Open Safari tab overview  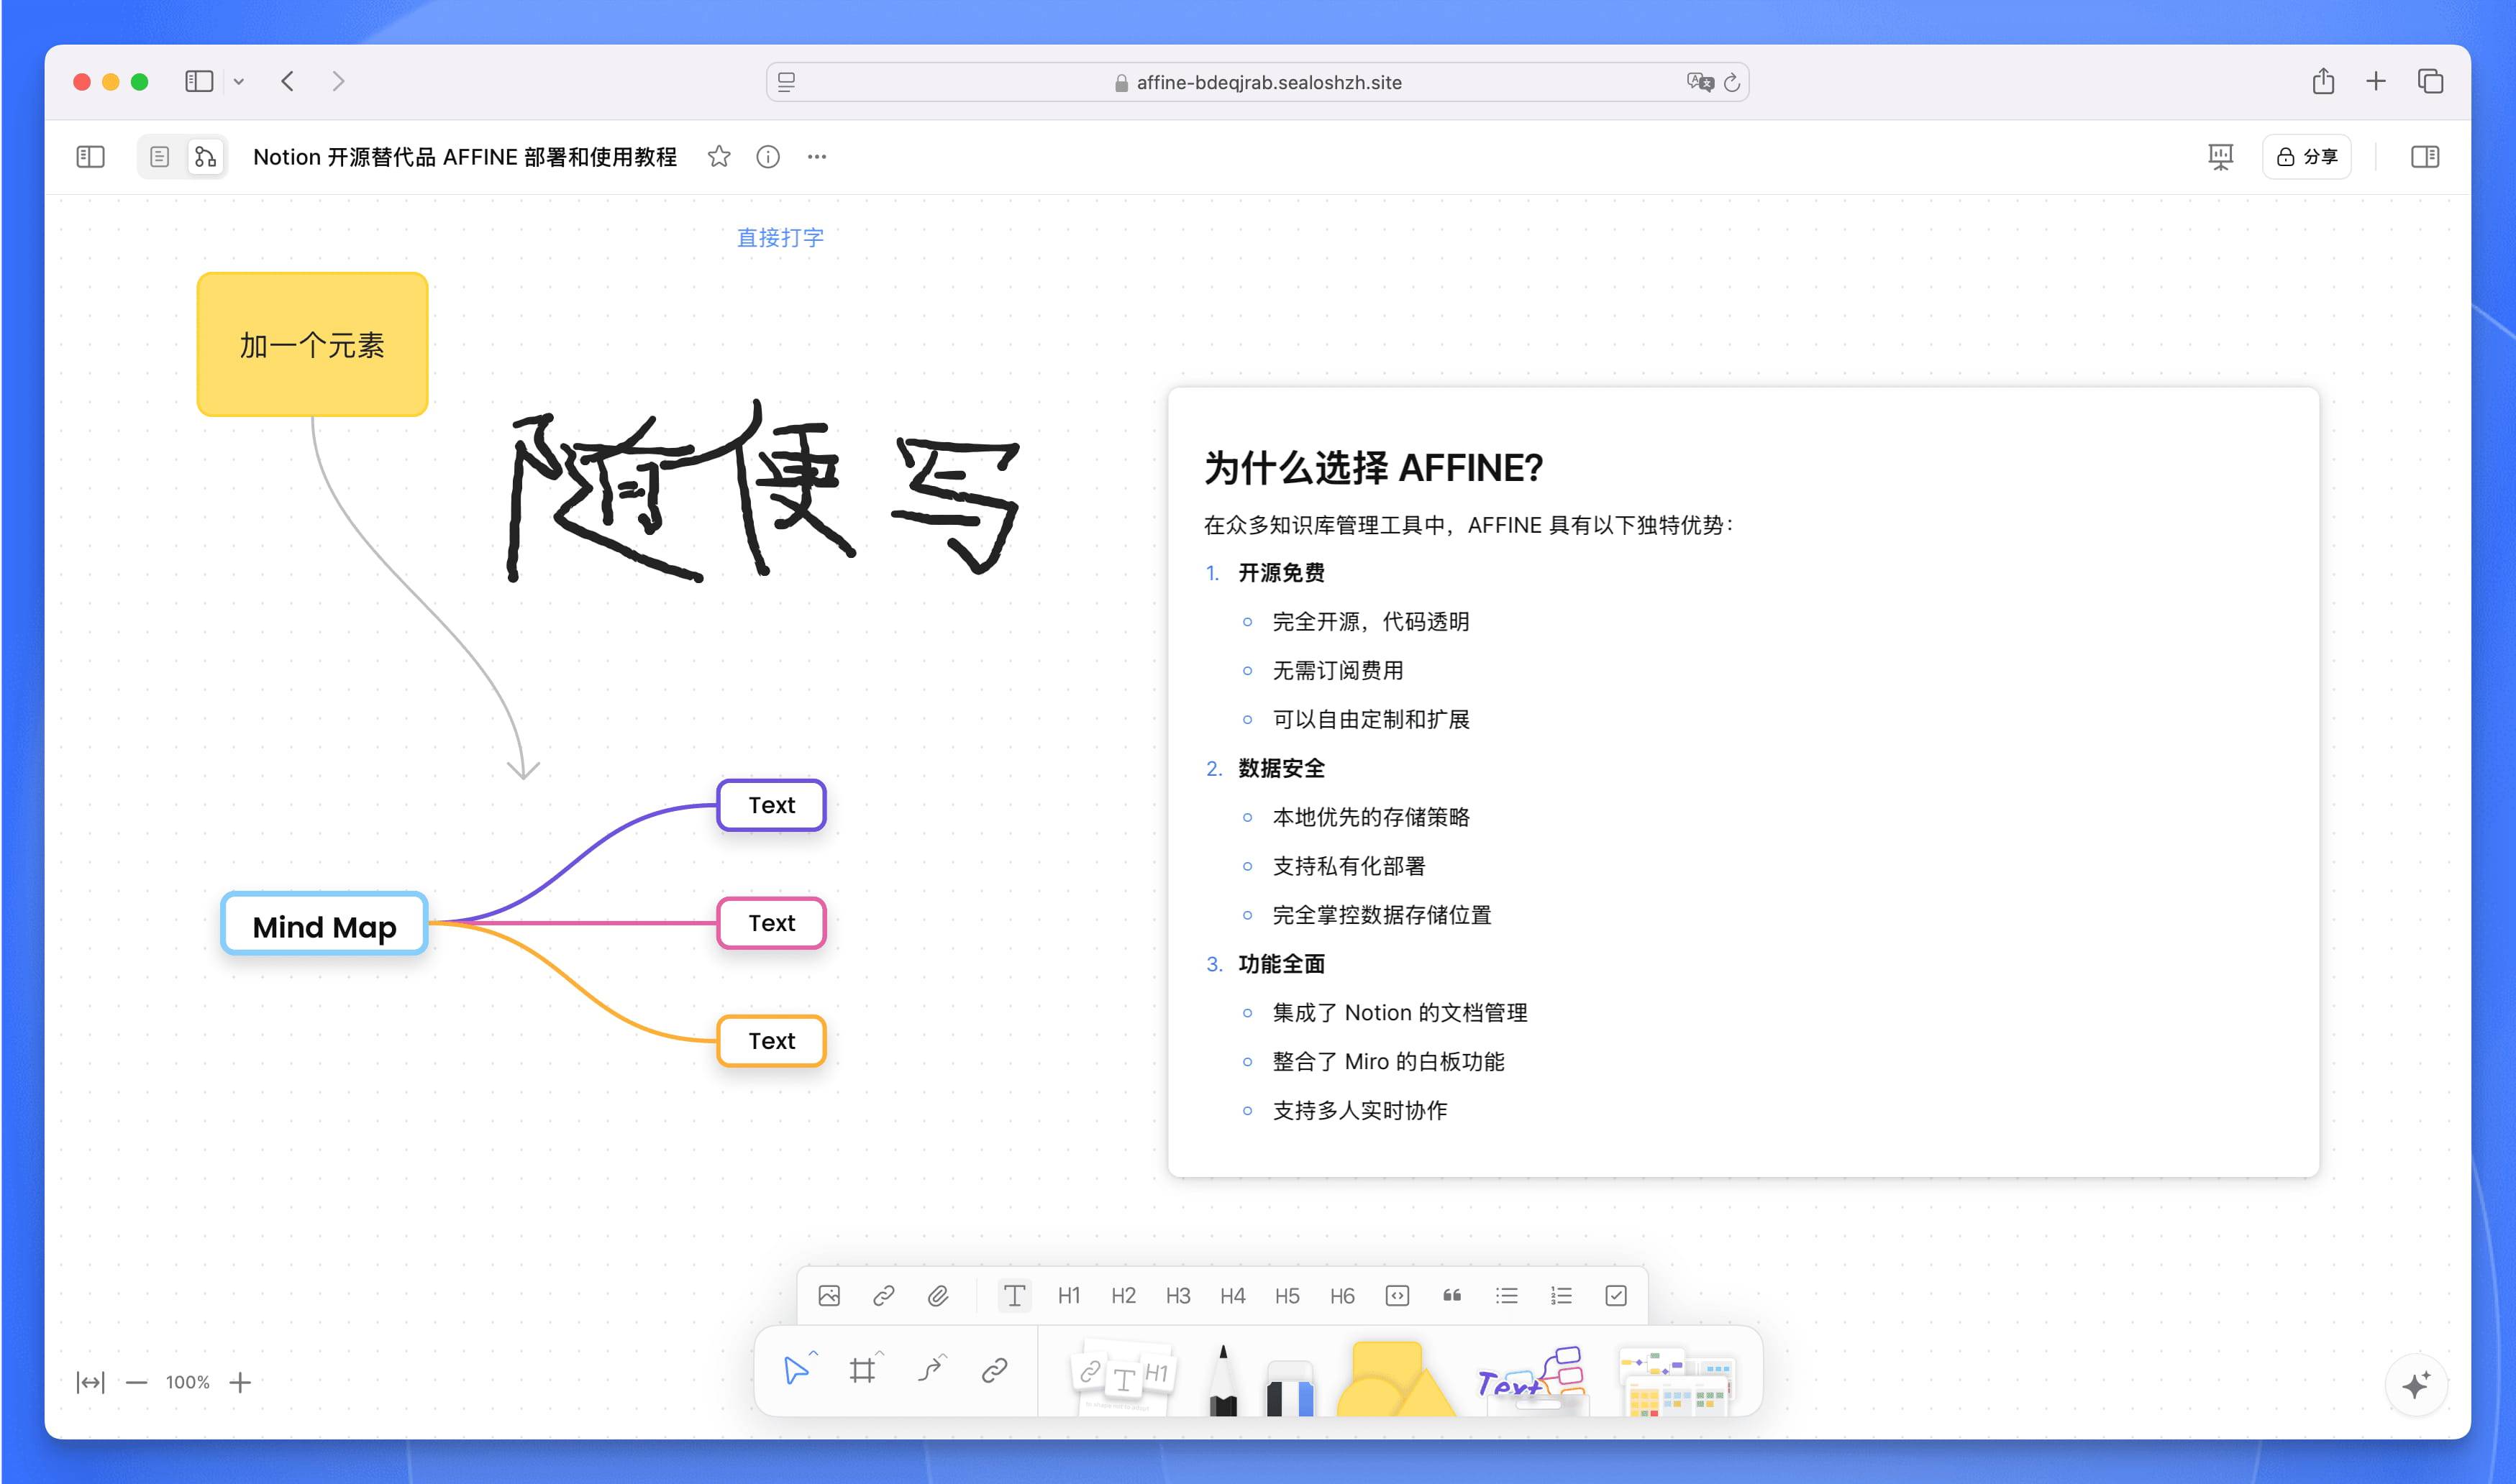pyautogui.click(x=2431, y=81)
